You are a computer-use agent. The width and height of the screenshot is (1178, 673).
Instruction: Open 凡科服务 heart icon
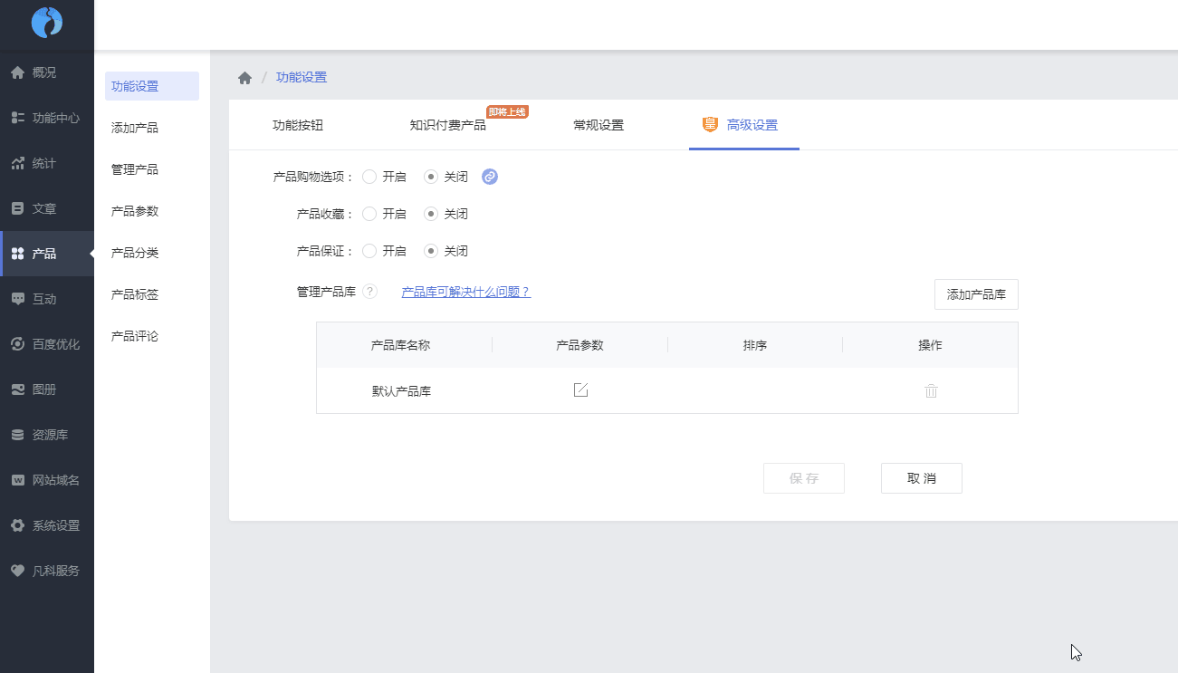17,571
